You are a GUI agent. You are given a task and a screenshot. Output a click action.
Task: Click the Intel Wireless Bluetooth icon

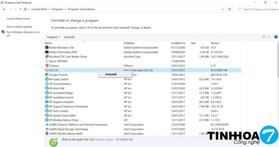47,134
